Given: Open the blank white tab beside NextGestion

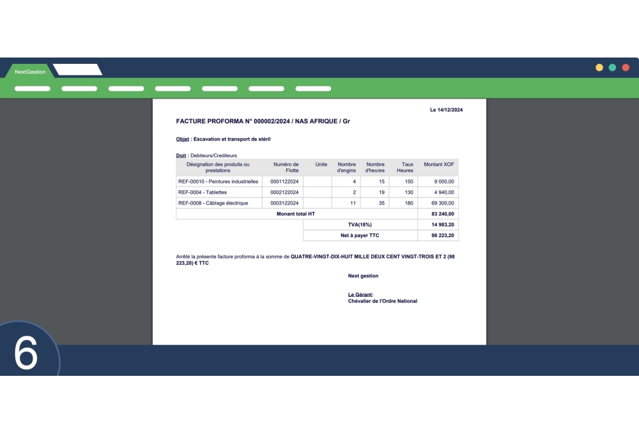Looking at the screenshot, I should click(77, 70).
